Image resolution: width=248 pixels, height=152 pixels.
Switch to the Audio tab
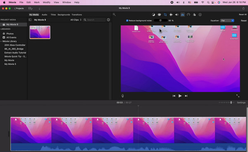44,15
